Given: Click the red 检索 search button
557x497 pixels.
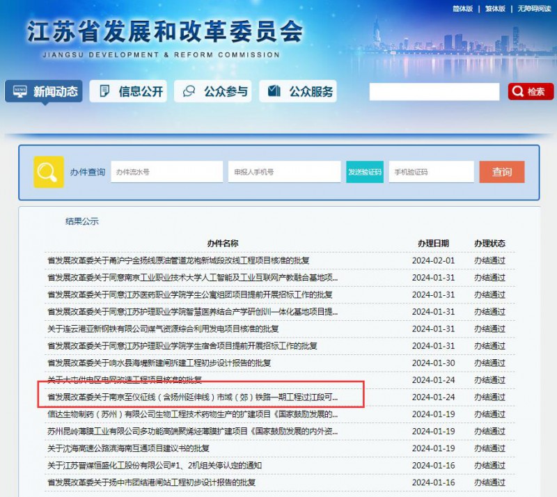Looking at the screenshot, I should click(x=531, y=92).
